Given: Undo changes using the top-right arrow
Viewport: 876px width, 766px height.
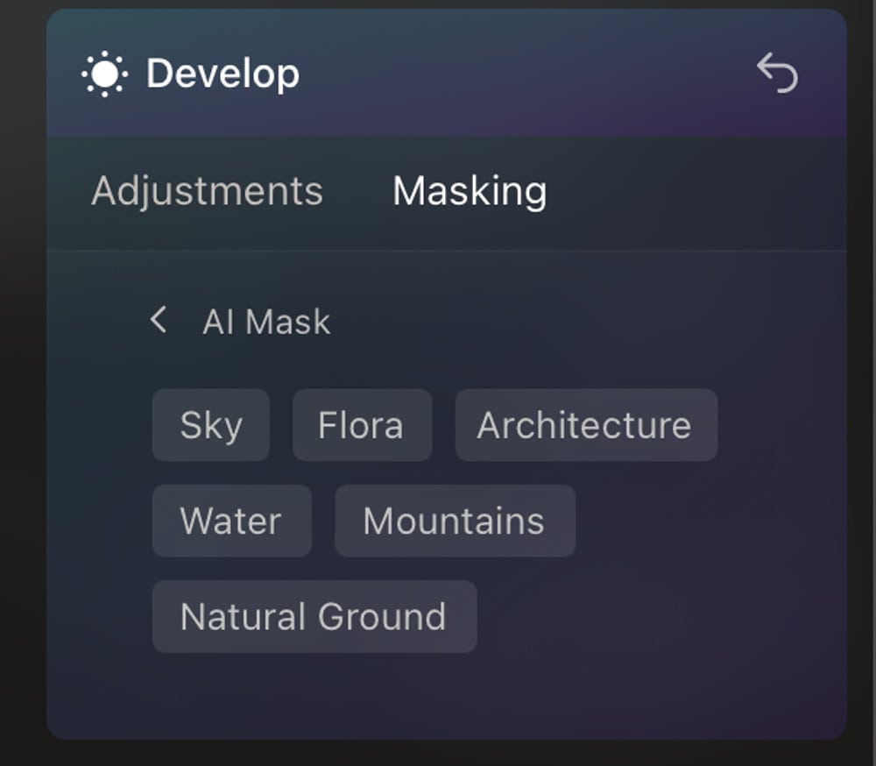Looking at the screenshot, I should pos(777,73).
